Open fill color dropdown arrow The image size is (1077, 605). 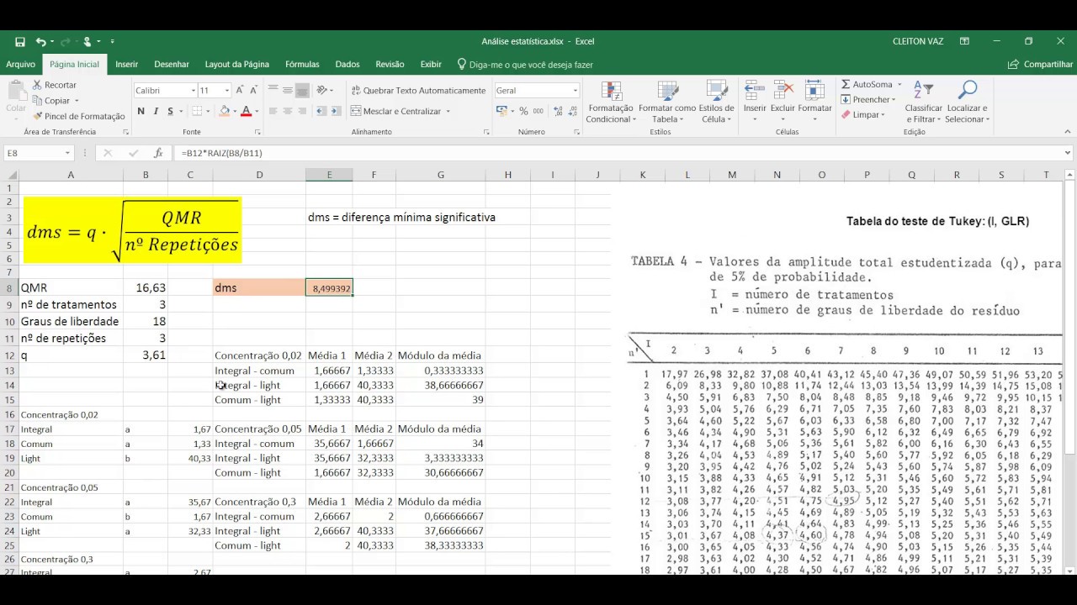(x=234, y=111)
